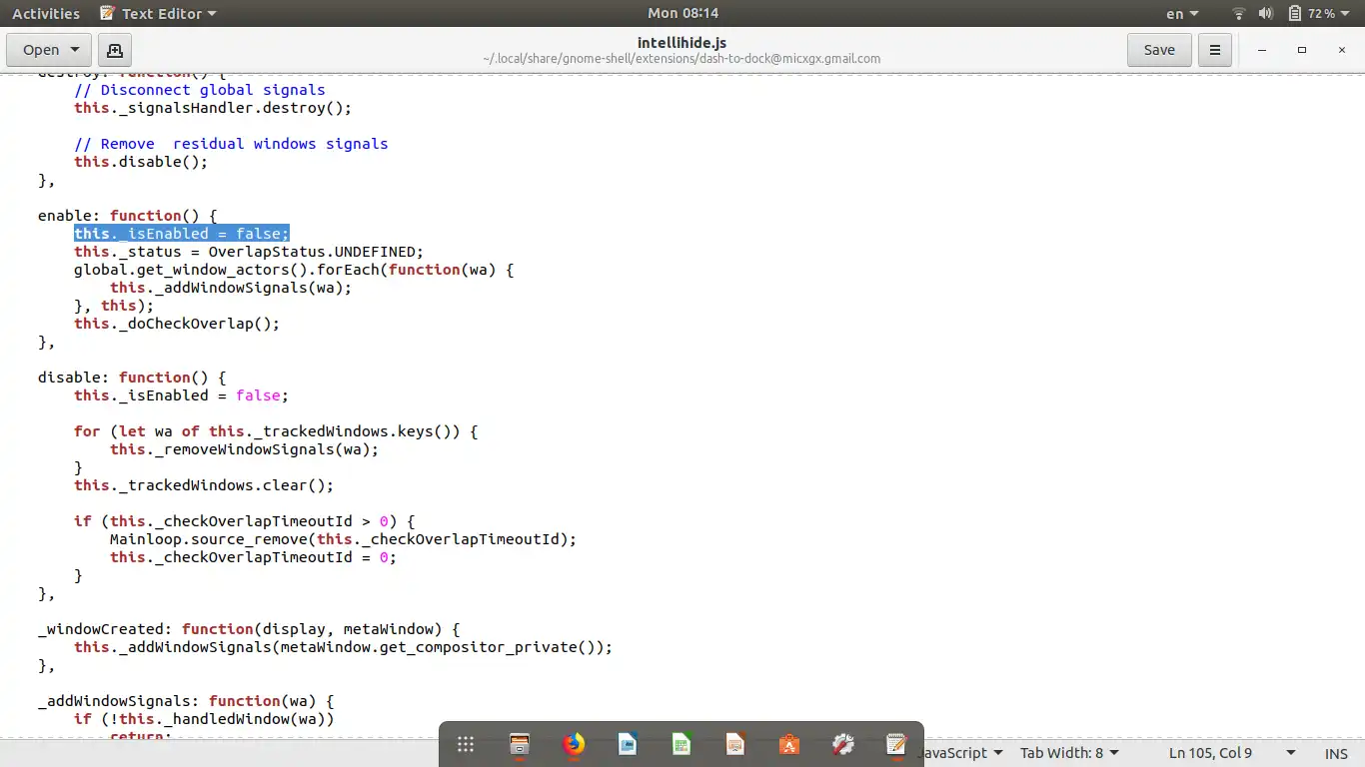Switch to Text Editor in the dock

tap(897, 744)
